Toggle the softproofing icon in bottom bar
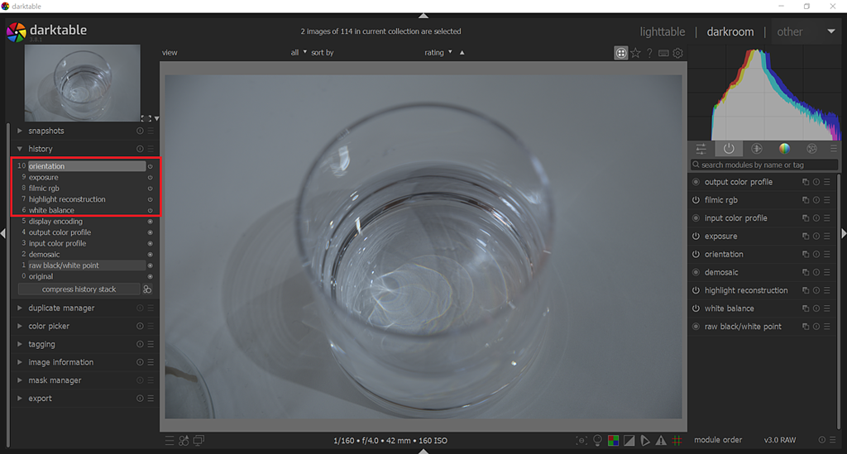The image size is (847, 454). (x=645, y=441)
